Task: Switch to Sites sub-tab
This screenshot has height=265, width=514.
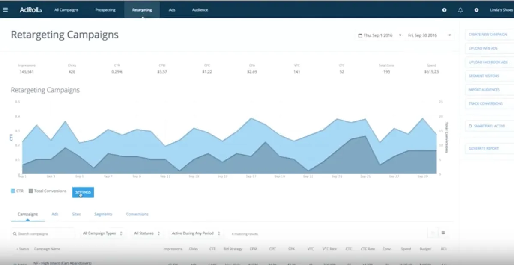Action: click(x=76, y=214)
